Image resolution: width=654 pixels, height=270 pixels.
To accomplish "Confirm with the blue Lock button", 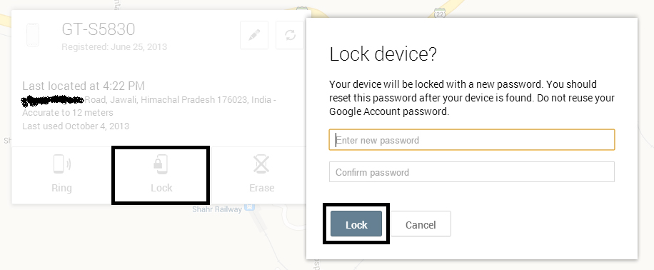I will (x=356, y=224).
